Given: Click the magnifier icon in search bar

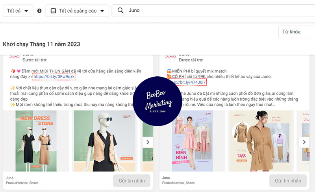Looking at the screenshot, I should click(x=120, y=11).
